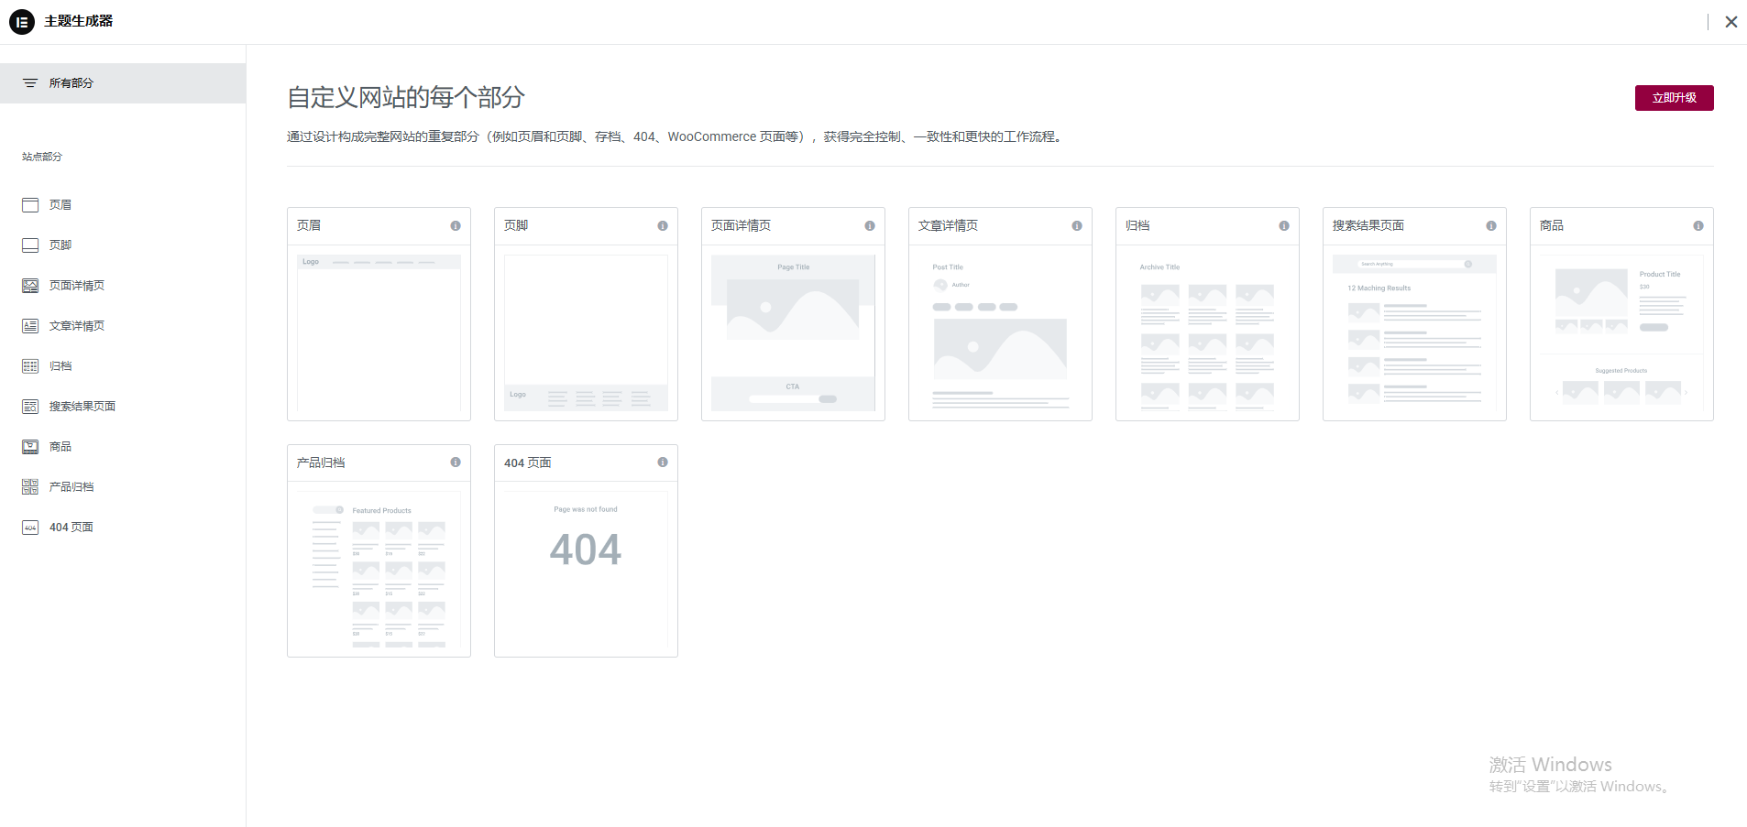Open 文章详情页 from the sidebar
This screenshot has width=1747, height=827.
30,325
